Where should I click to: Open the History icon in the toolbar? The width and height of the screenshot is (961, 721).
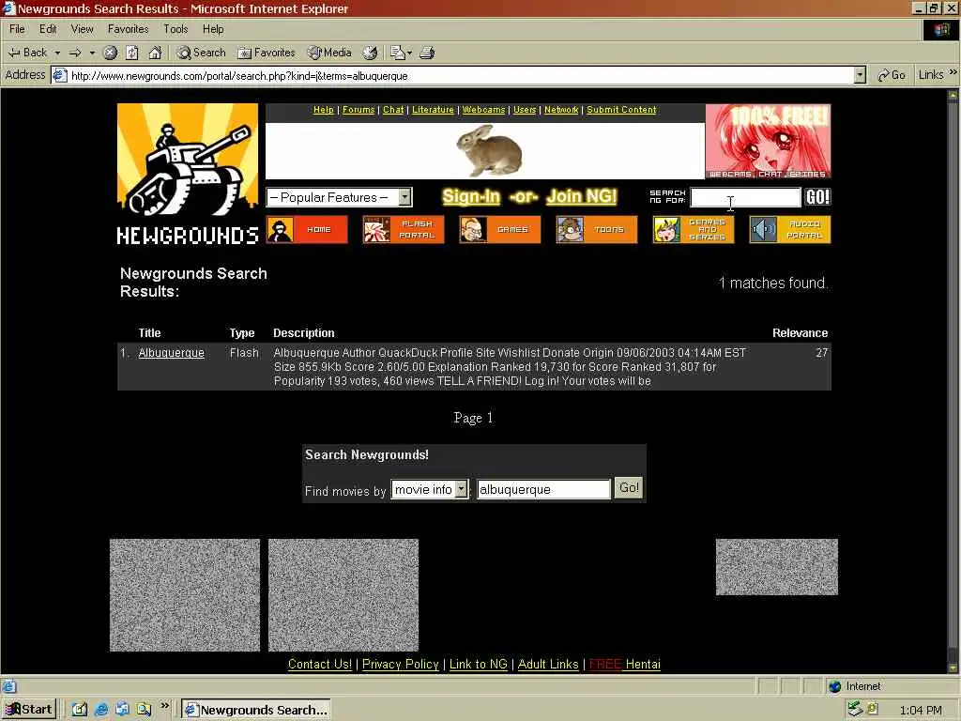pos(370,53)
